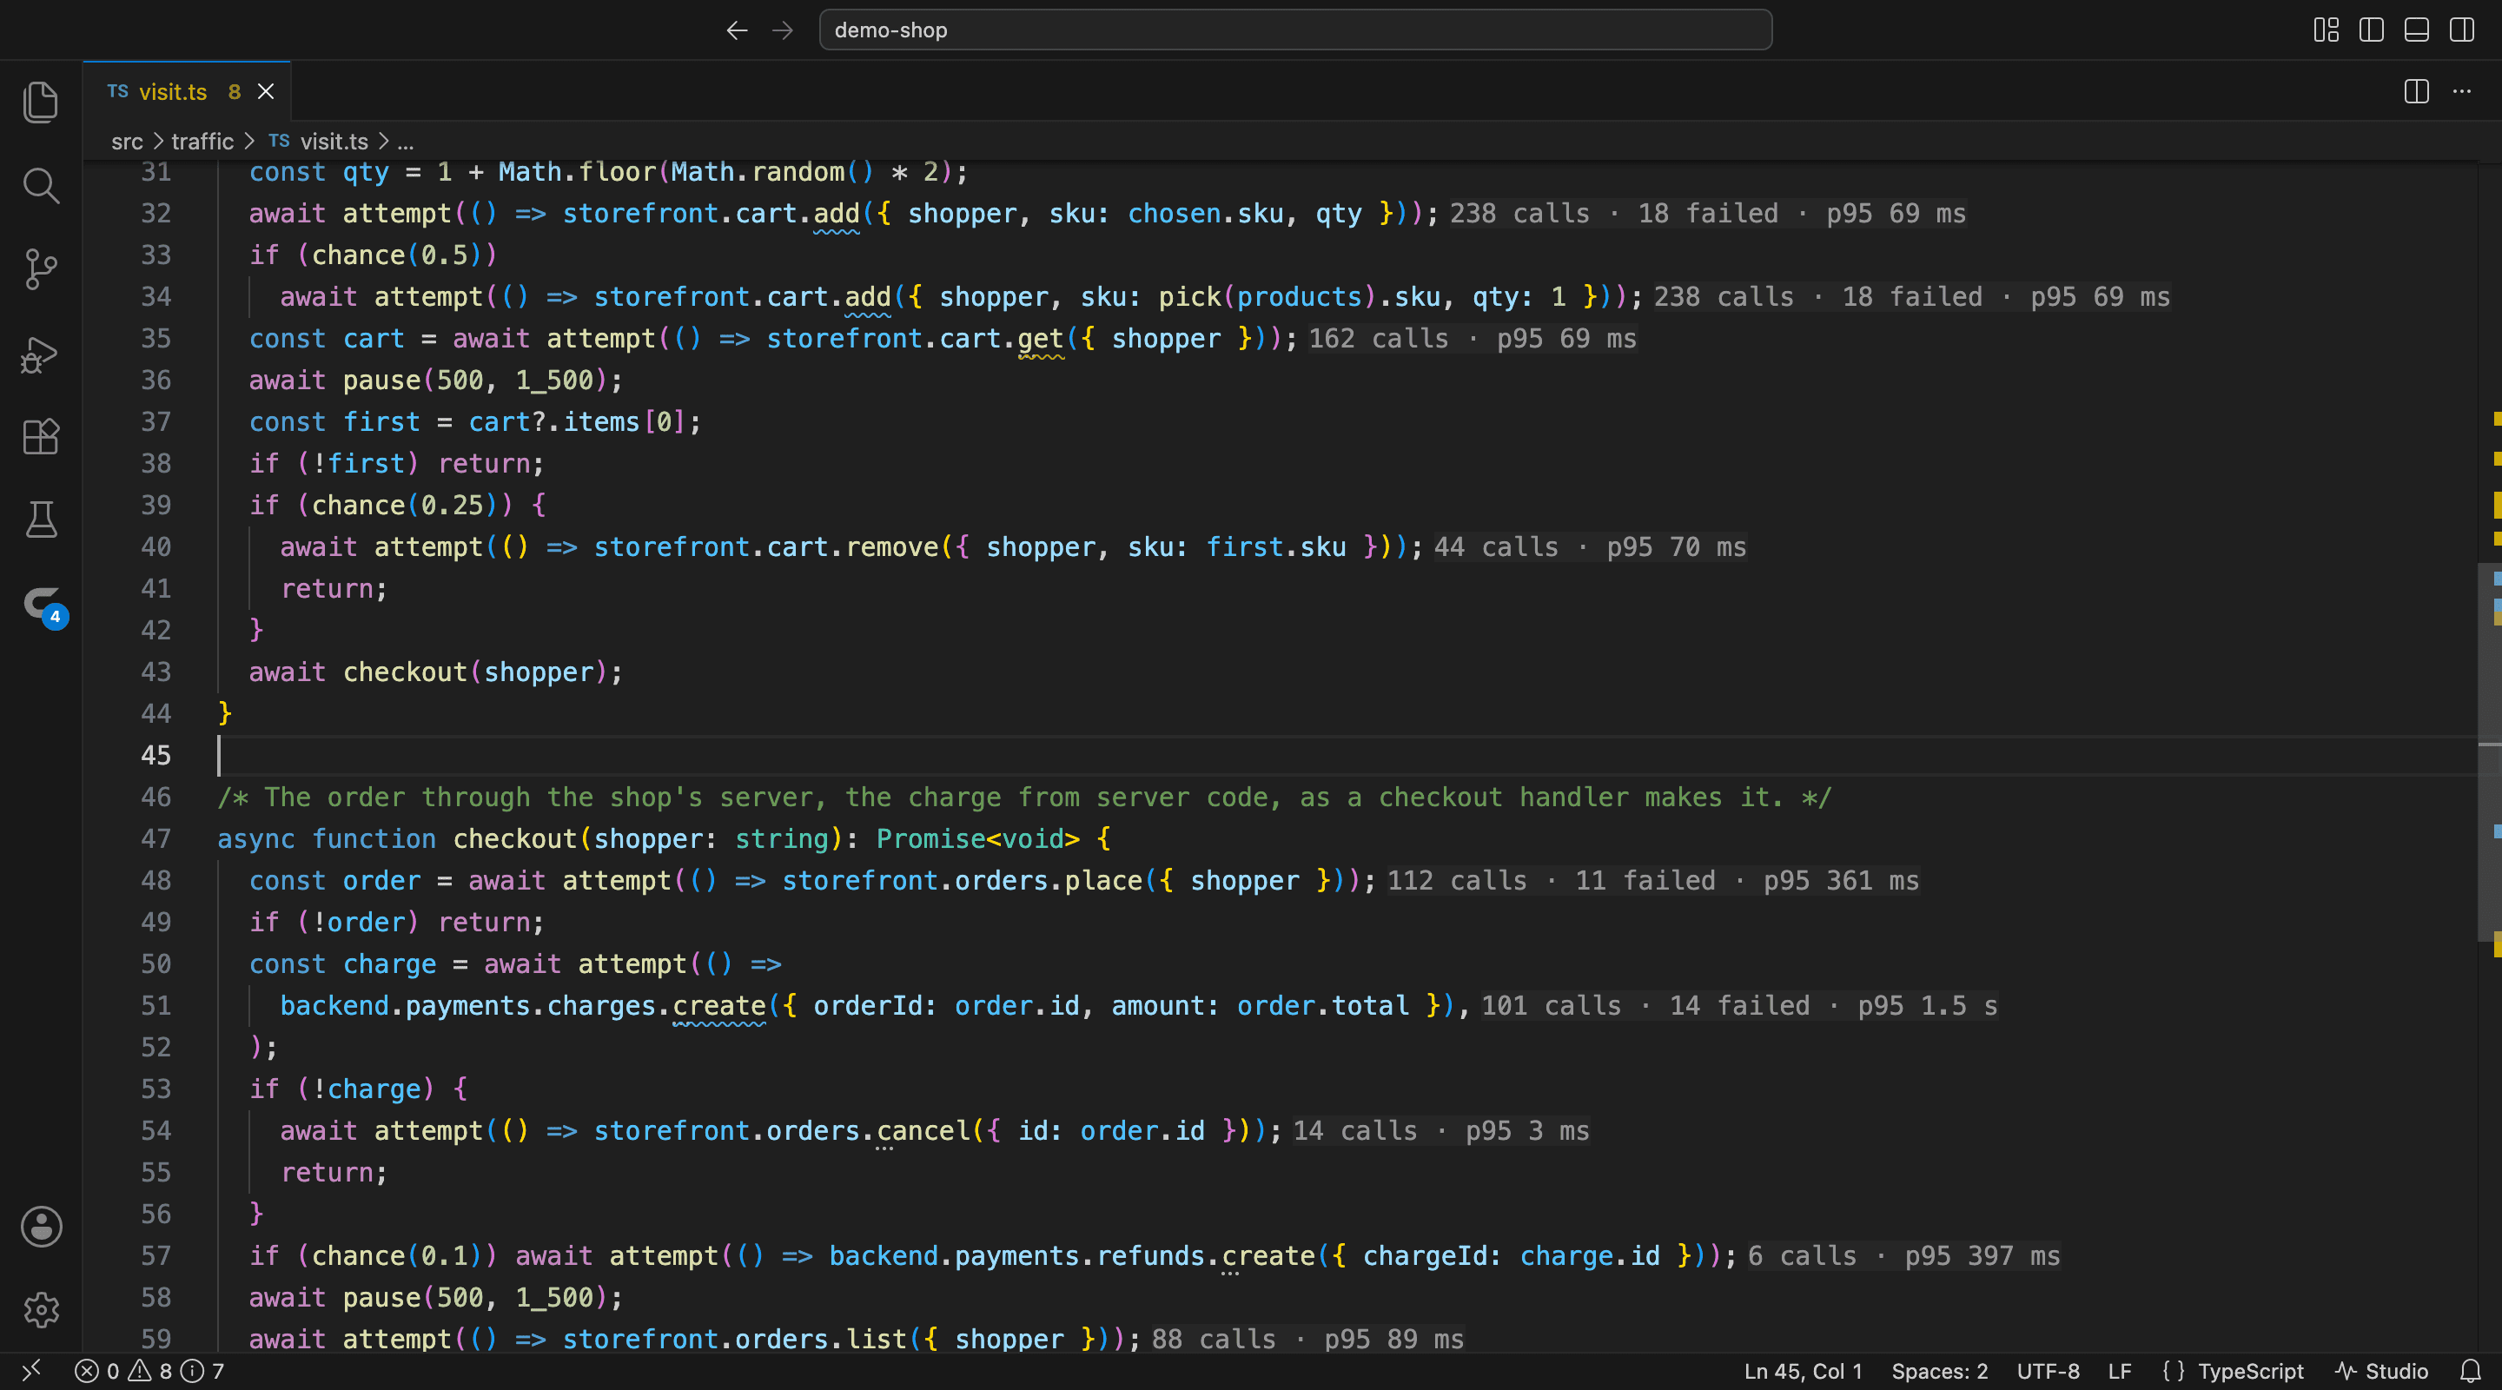The width and height of the screenshot is (2502, 1390).
Task: Open the problems count in status bar
Action: [x=149, y=1371]
